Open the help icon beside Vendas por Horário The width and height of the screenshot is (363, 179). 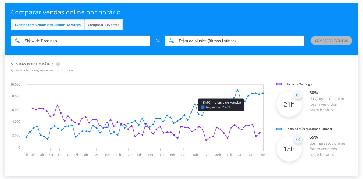[58, 64]
